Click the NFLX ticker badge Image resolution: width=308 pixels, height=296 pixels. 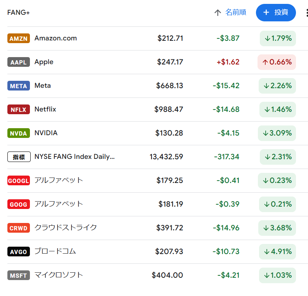[19, 110]
